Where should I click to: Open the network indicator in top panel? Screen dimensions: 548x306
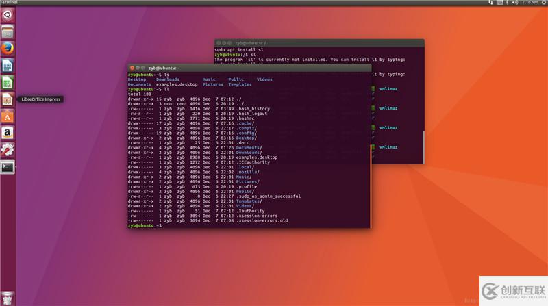(490, 3)
